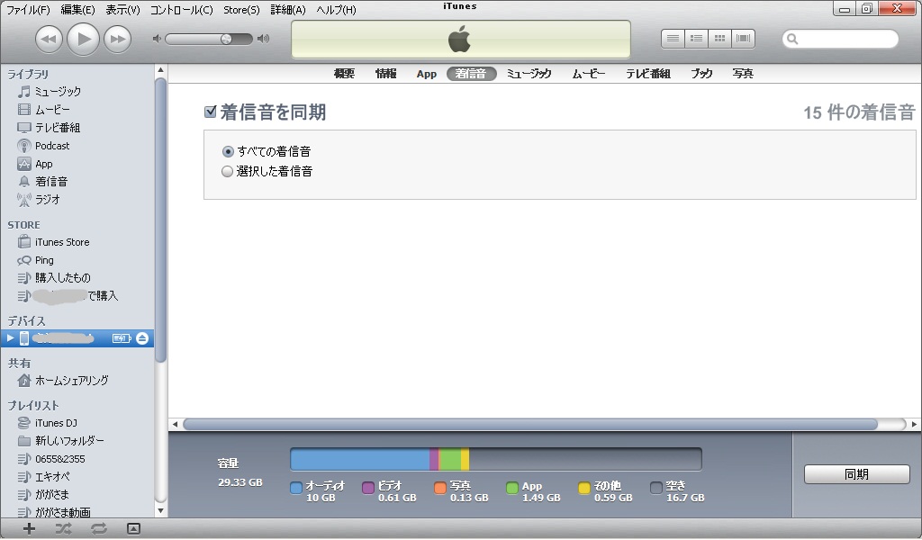Add a new playlist with plus button
Viewport: 922px width, 540px height.
pos(29,529)
